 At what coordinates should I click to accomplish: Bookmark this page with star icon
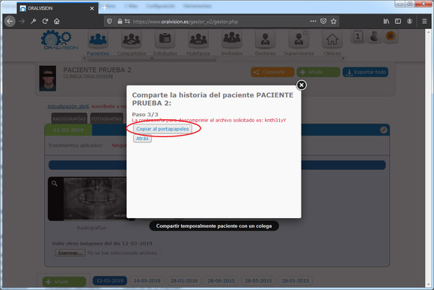coord(334,21)
